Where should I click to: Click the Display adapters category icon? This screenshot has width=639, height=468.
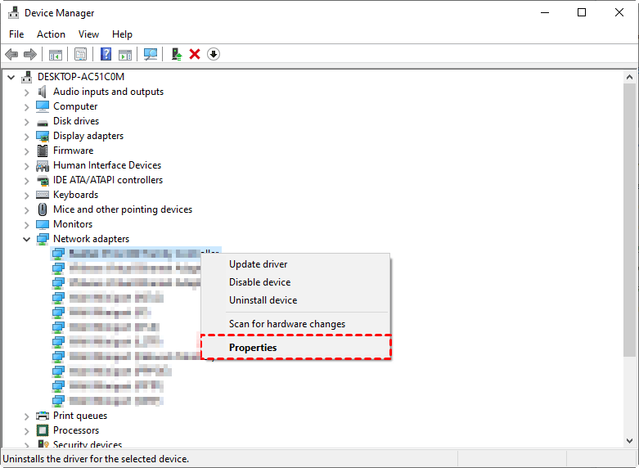43,136
